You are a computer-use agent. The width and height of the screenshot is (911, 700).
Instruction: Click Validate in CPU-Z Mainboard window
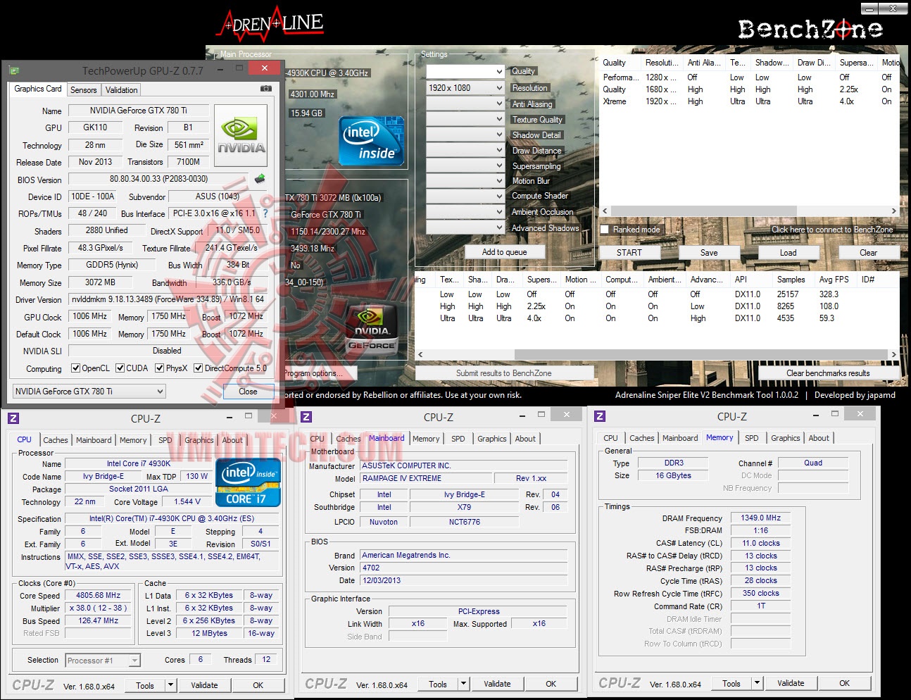497,684
